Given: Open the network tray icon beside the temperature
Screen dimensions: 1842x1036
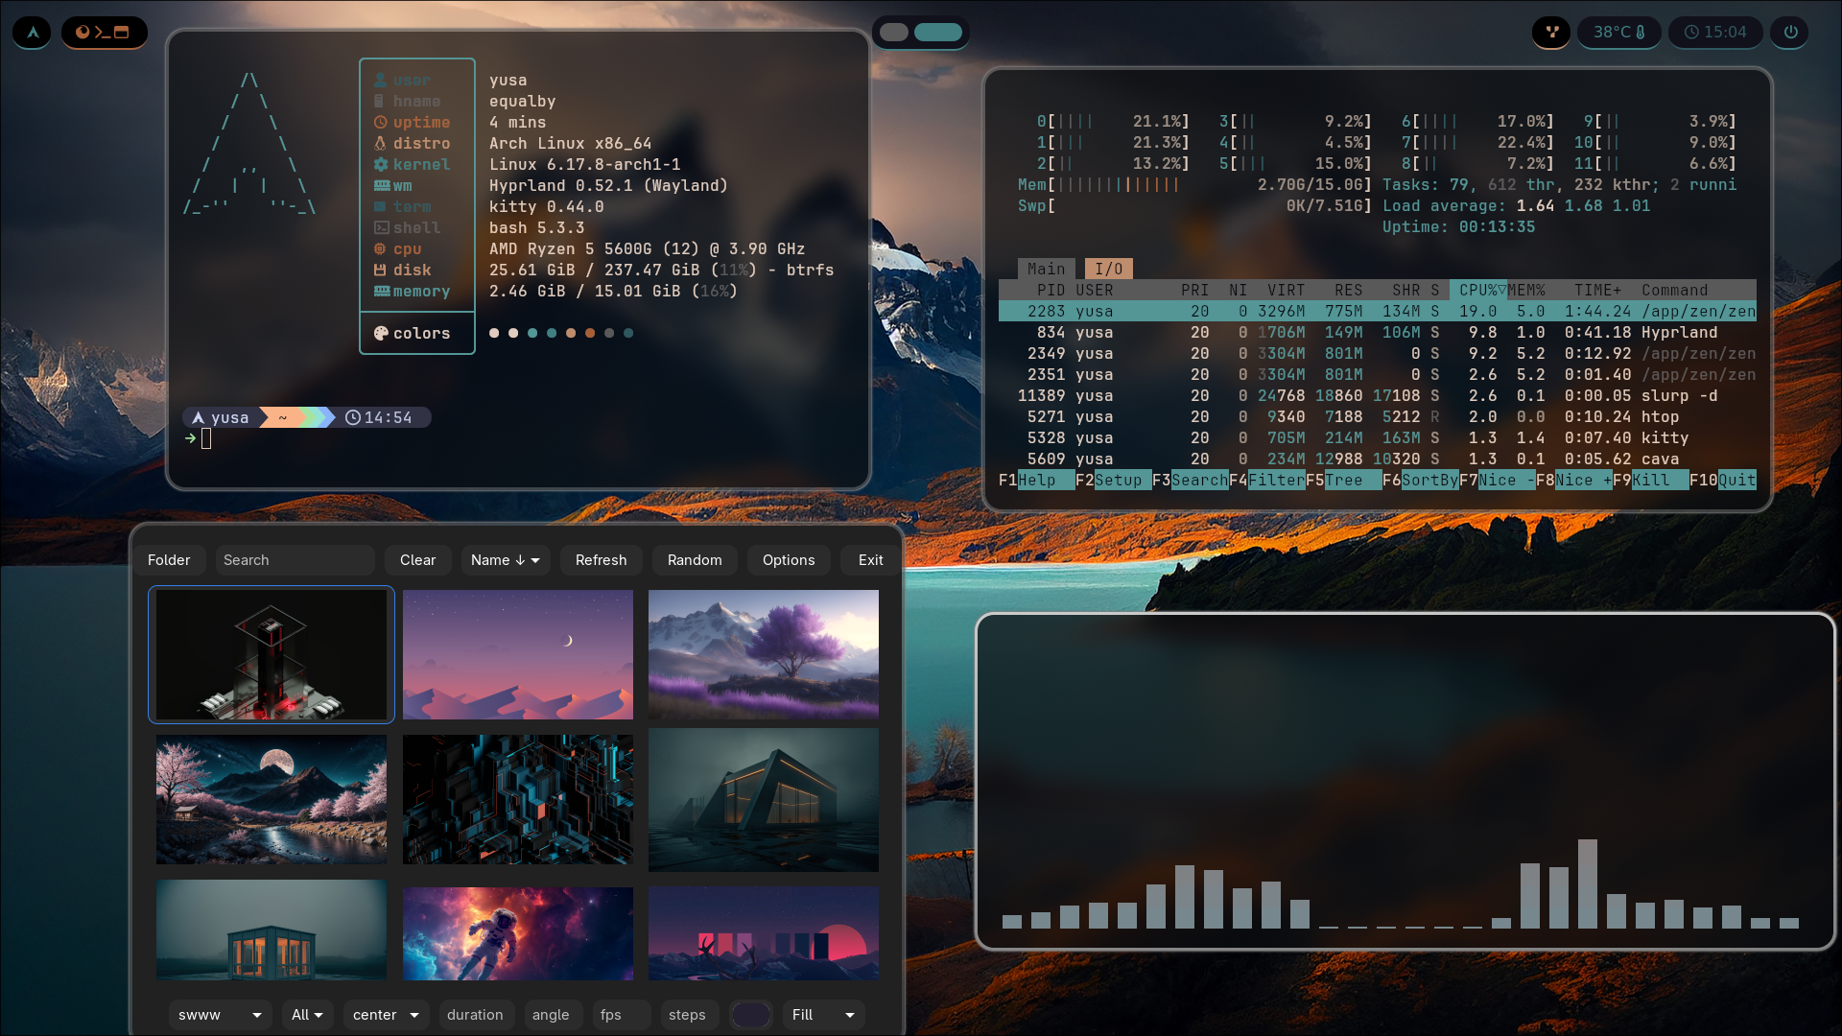Looking at the screenshot, I should point(1551,33).
